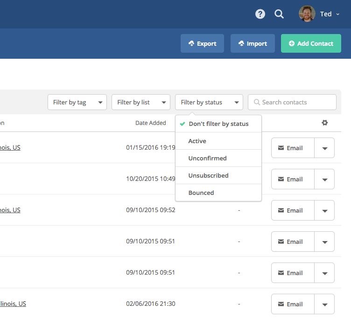351x318 pixels.
Task: Click the help question mark icon
Action: (260, 14)
